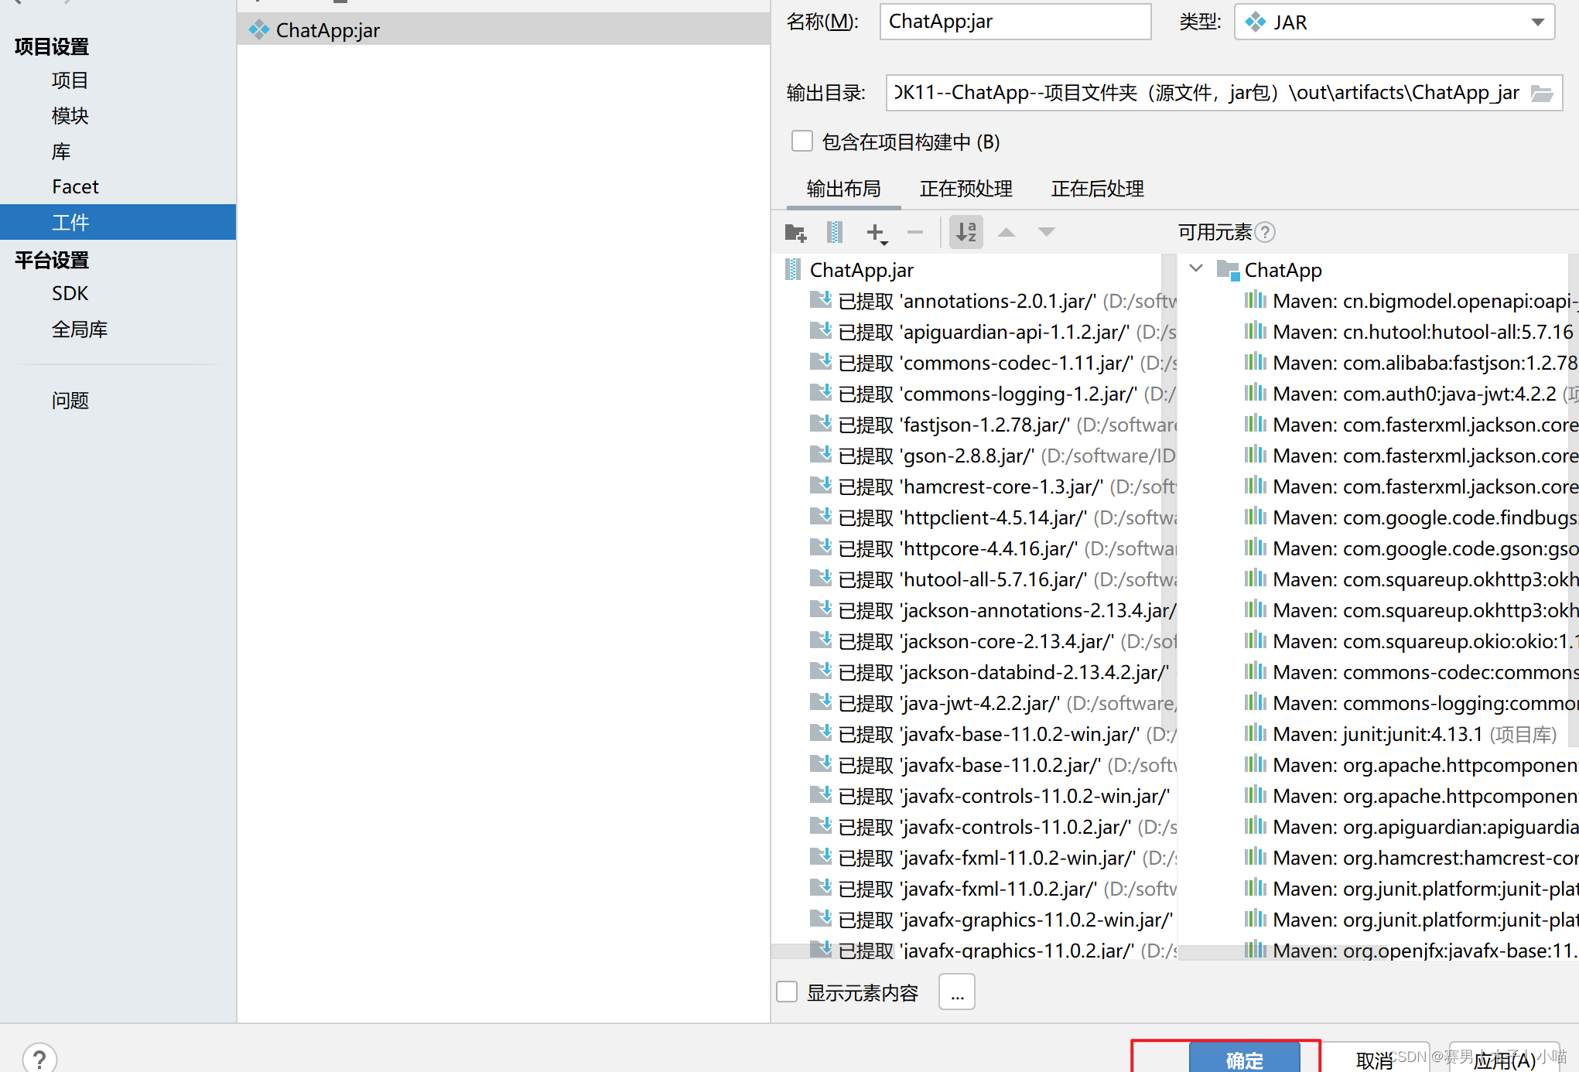Click the create archive toolbar icon
Viewport: 1579px width, 1072px height.
tap(834, 232)
